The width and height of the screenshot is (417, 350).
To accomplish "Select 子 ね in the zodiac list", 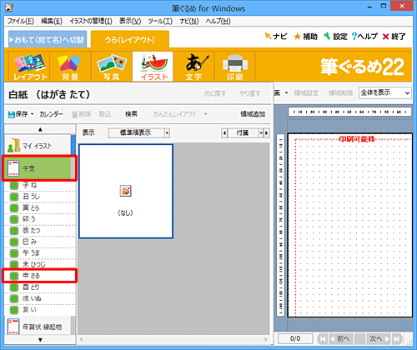I will (40, 185).
